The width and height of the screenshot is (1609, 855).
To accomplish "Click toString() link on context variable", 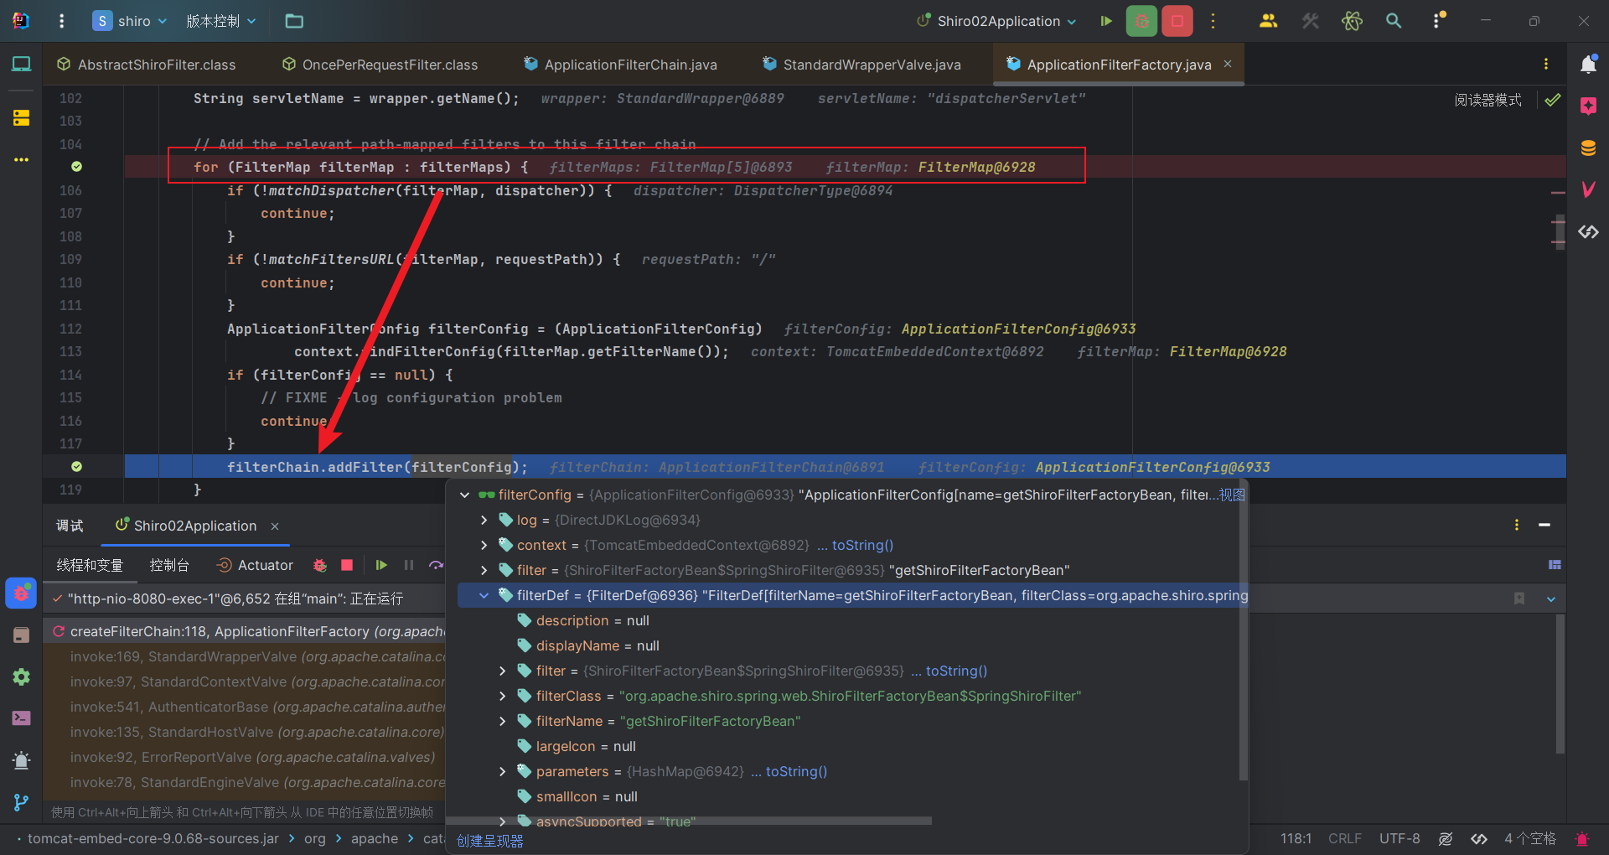I will [862, 546].
